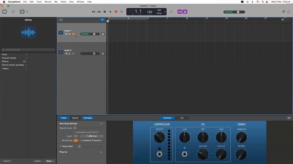Toggle the Cycle loop button

(x=122, y=12)
